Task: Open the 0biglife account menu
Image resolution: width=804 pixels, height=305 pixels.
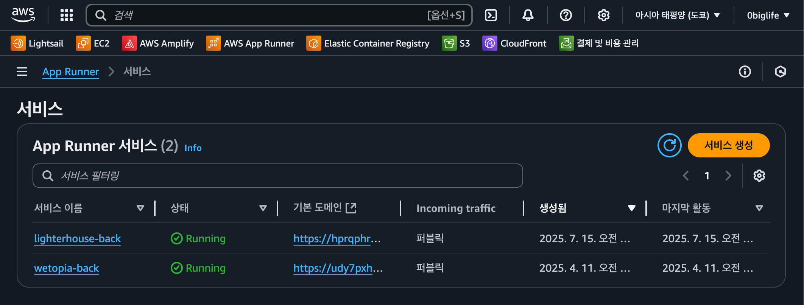Action: (768, 15)
